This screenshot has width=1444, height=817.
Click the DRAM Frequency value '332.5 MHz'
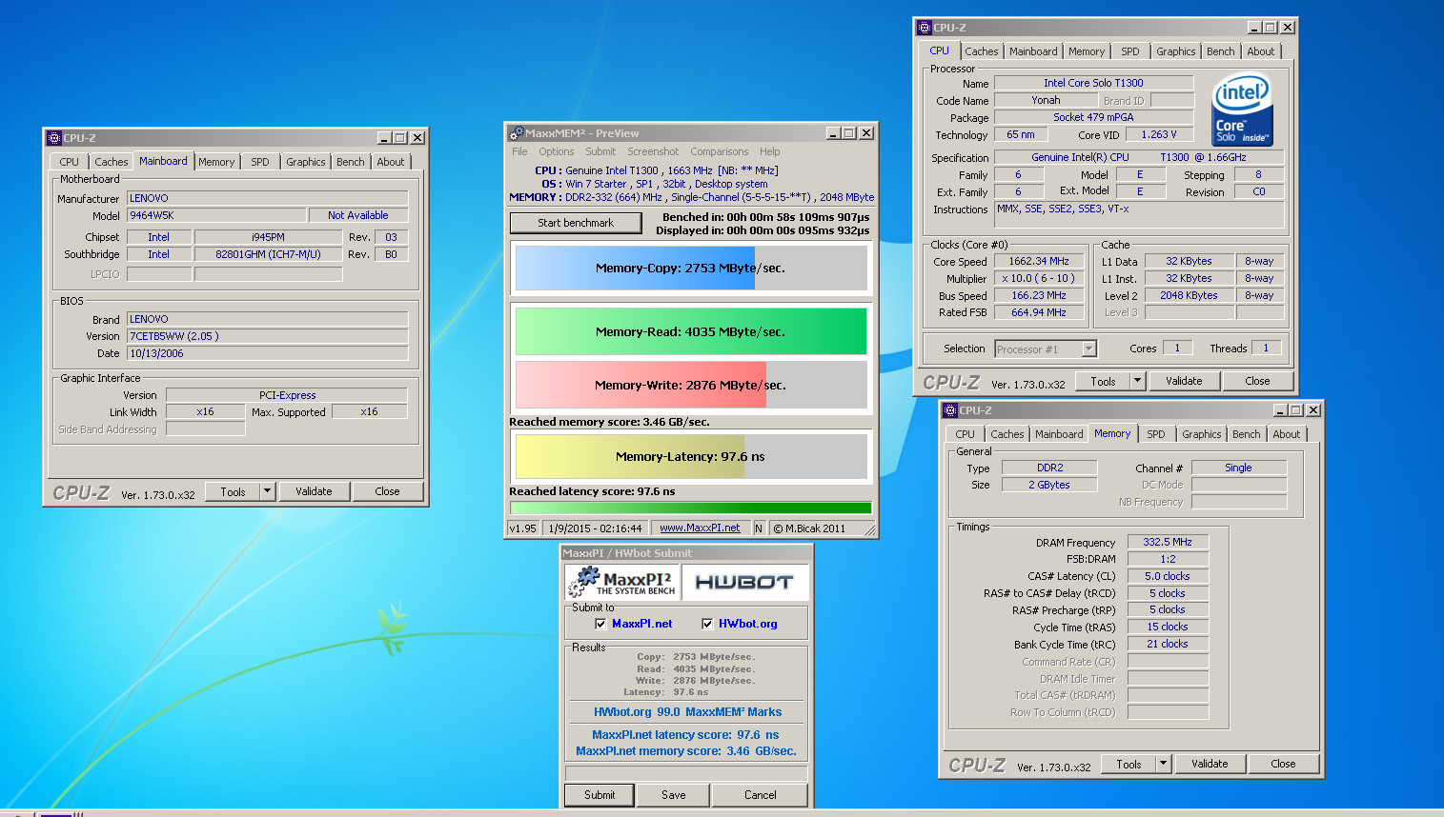(x=1168, y=542)
